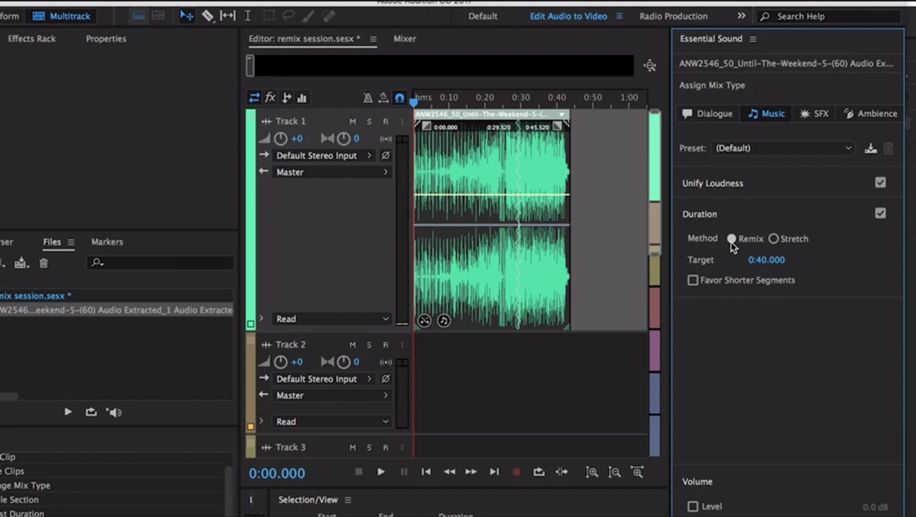The height and width of the screenshot is (517, 916).
Task: Show the track sends view
Action: tap(286, 98)
